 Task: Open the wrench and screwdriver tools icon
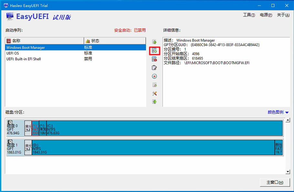coord(154,93)
